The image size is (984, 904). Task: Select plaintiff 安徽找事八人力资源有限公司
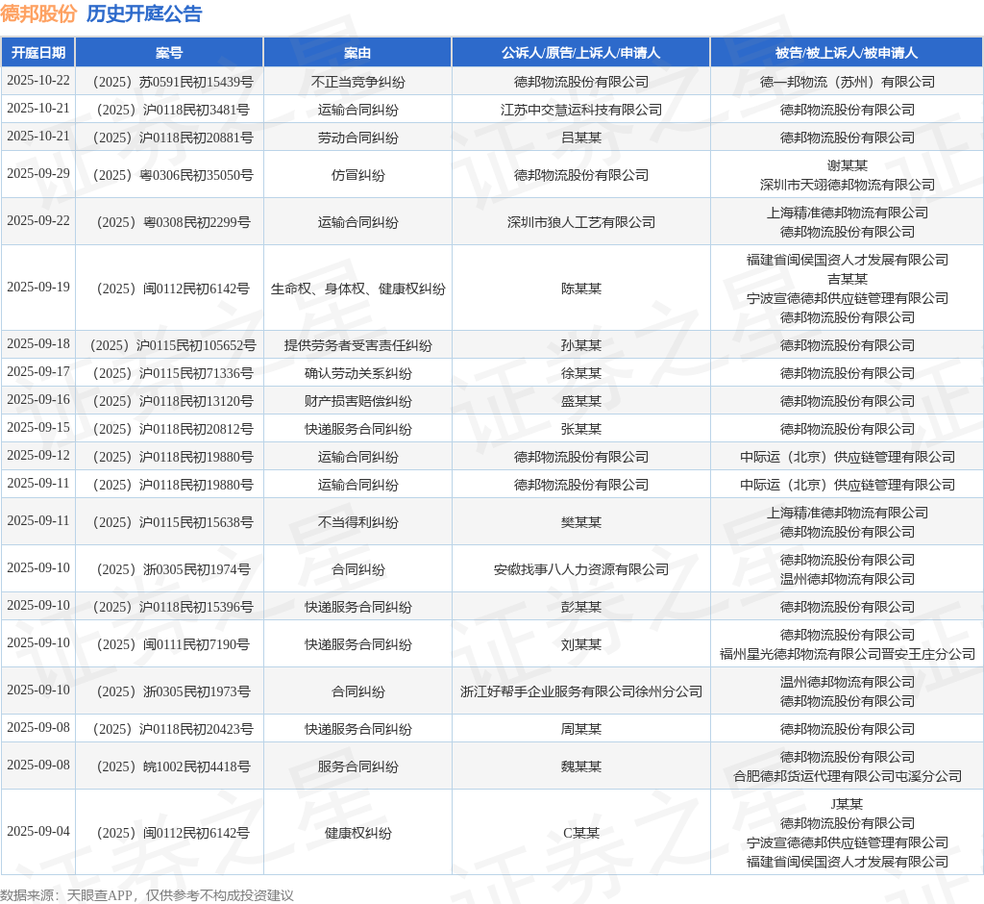click(x=581, y=569)
